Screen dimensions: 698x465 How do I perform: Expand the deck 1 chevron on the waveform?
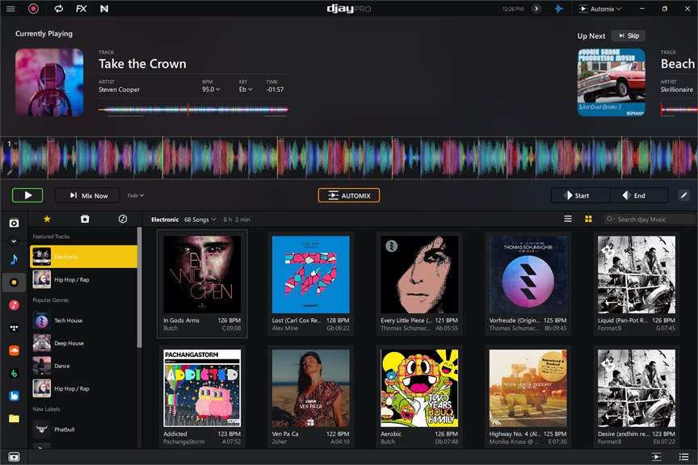[x=15, y=144]
